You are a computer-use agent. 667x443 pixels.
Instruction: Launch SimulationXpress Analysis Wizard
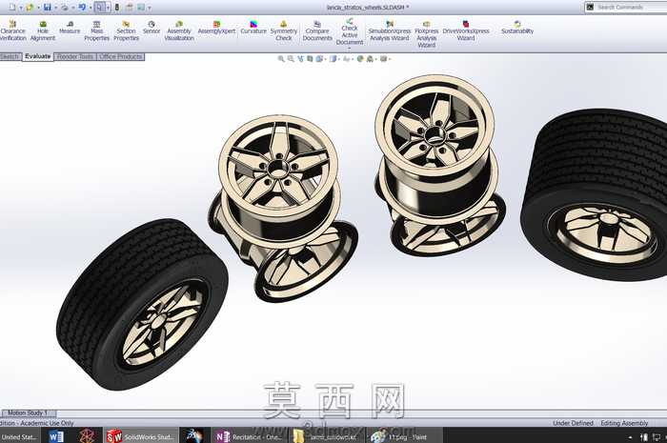tap(390, 30)
